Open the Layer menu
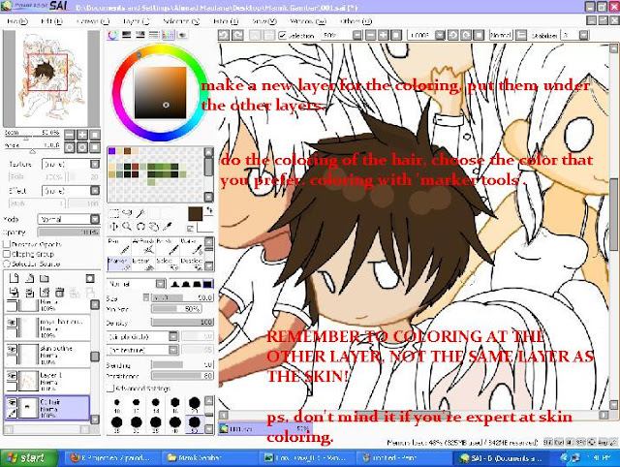The height and width of the screenshot is (467, 620). (136, 21)
